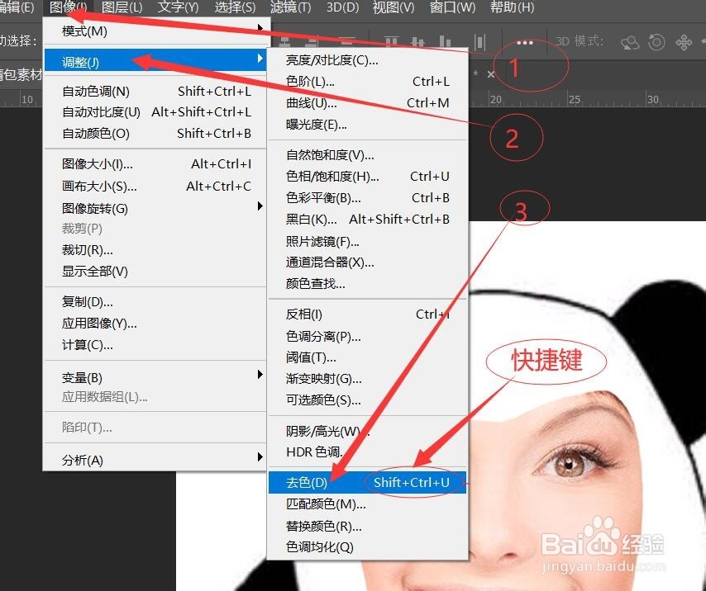706x591 pixels.
Task: Choose 显示全部(V) command
Action: (155, 272)
